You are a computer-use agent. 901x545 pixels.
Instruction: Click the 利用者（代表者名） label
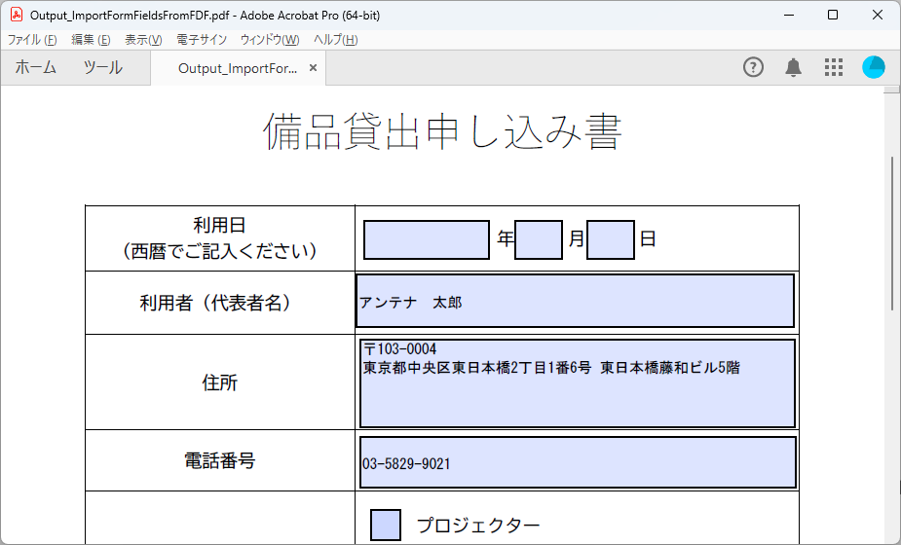point(219,303)
